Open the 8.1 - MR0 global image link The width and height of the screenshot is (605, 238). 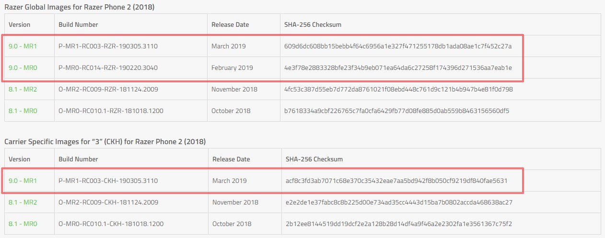click(23, 111)
